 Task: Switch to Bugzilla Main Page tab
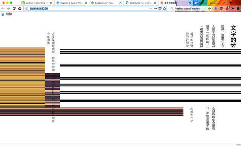click(104, 3)
